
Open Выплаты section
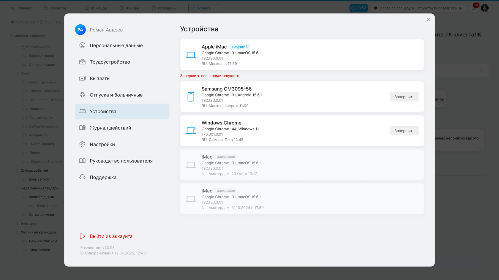click(x=122, y=78)
